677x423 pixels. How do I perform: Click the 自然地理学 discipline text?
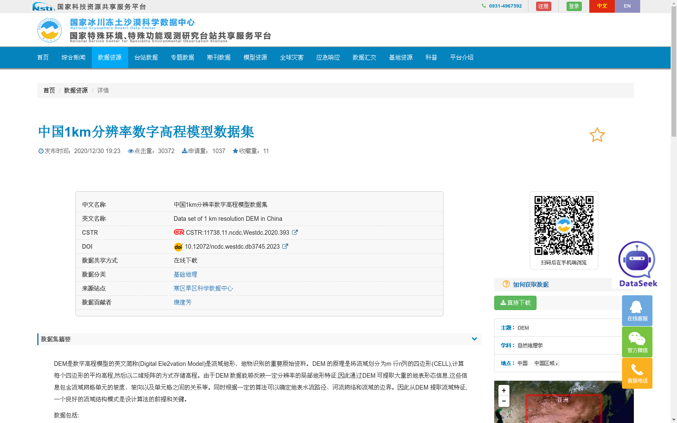(530, 346)
